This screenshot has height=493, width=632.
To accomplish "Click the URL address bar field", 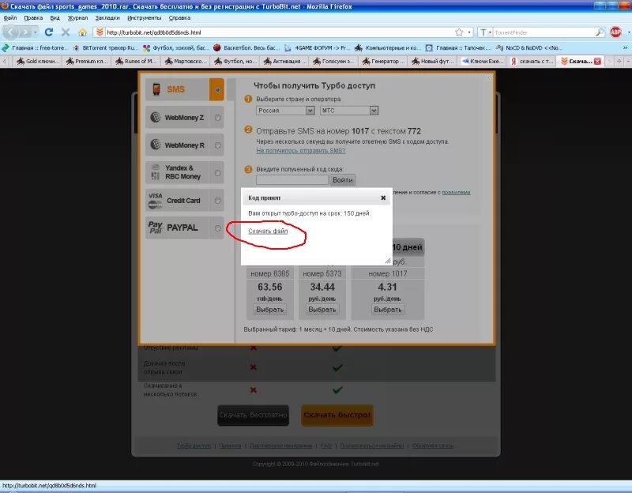I will tap(278, 32).
